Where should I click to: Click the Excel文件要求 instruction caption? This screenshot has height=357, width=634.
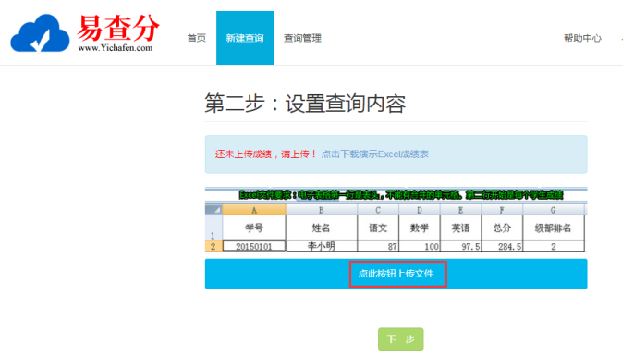coord(401,195)
